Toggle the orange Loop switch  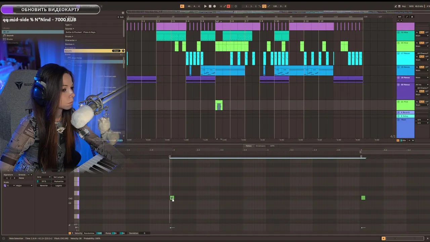264,6
